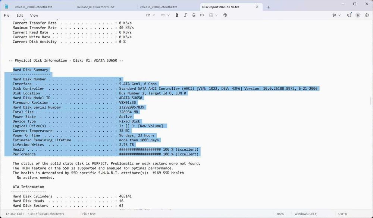Click the 'No actions needed.' line
This screenshot has width=373, height=218.
(x=35, y=177)
